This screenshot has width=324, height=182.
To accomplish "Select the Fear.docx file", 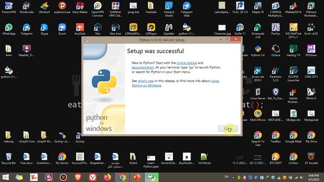I will pos(26,159).
